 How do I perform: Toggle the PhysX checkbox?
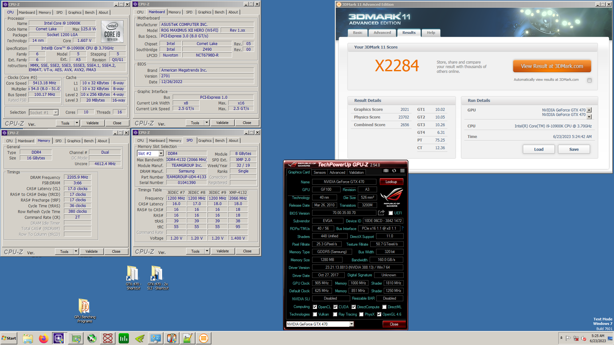tap(361, 314)
